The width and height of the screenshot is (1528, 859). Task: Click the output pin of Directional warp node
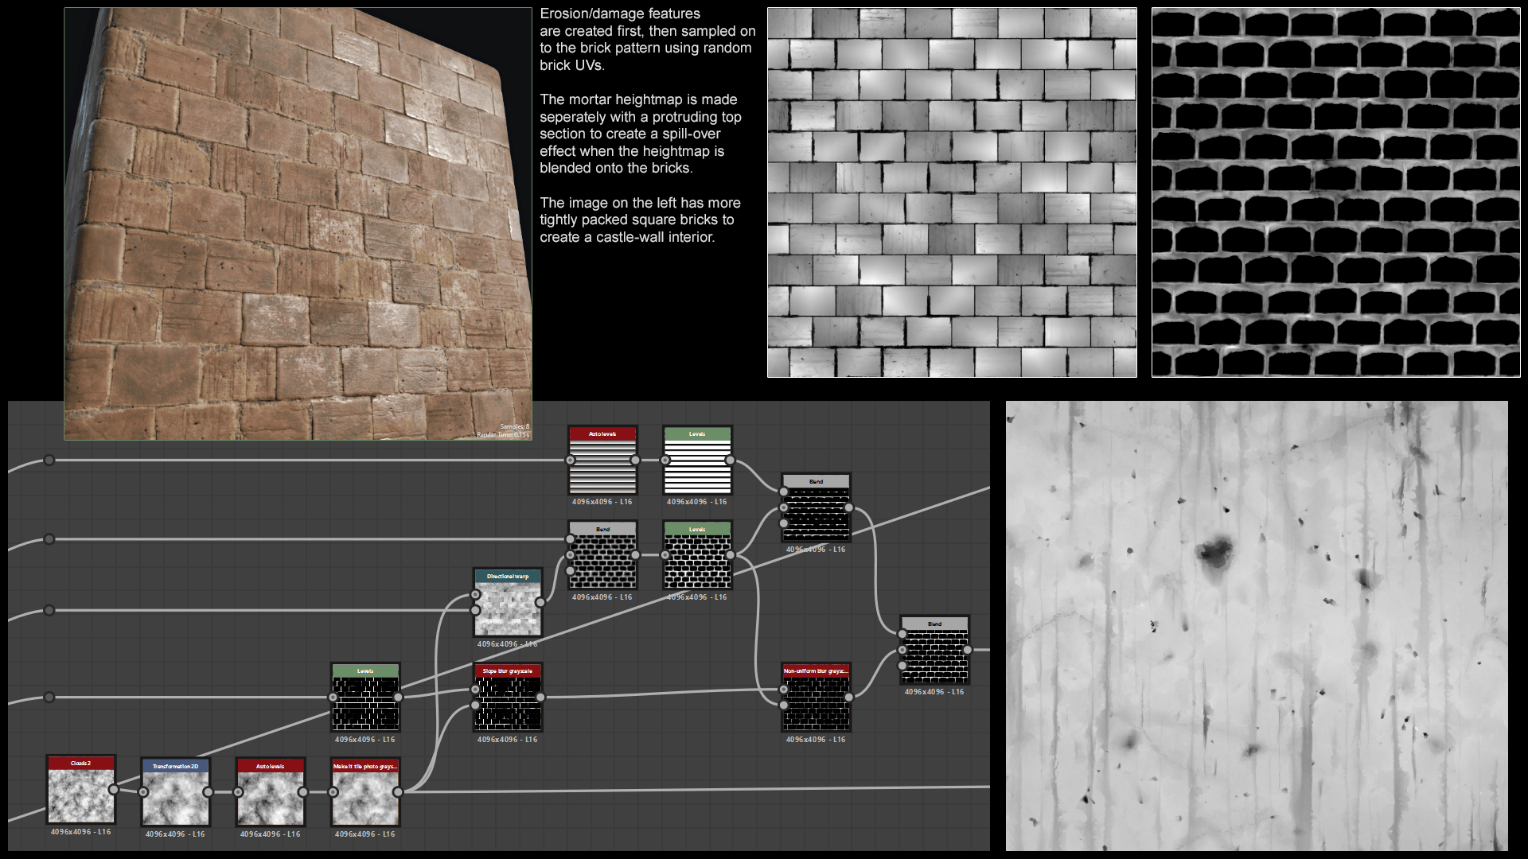click(x=540, y=602)
